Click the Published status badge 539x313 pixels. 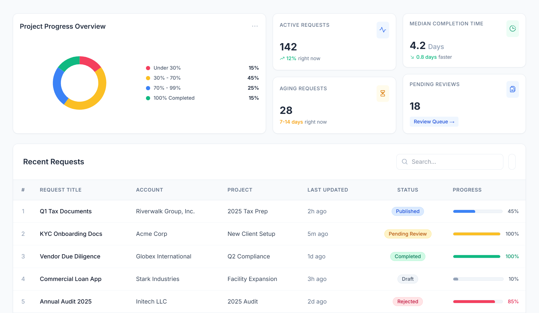(x=408, y=211)
